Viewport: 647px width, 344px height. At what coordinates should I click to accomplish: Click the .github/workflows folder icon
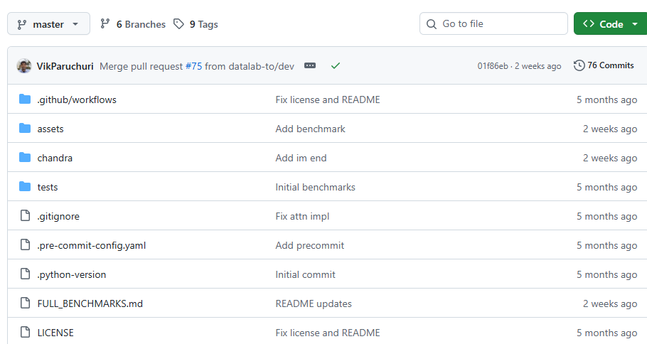pos(25,99)
